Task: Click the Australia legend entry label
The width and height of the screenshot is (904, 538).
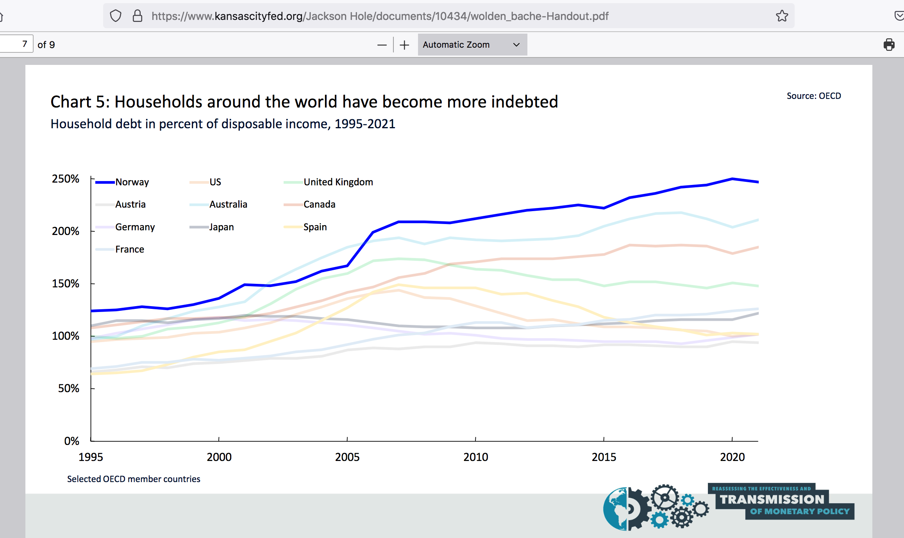Action: click(x=228, y=204)
